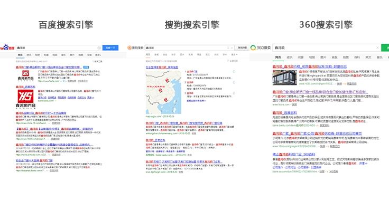Select Baidu 地图 tab
The height and width of the screenshot is (201, 389).
[x=81, y=55]
